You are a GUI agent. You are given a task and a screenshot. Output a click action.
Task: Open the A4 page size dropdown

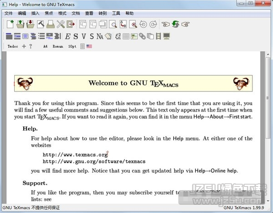[45, 46]
